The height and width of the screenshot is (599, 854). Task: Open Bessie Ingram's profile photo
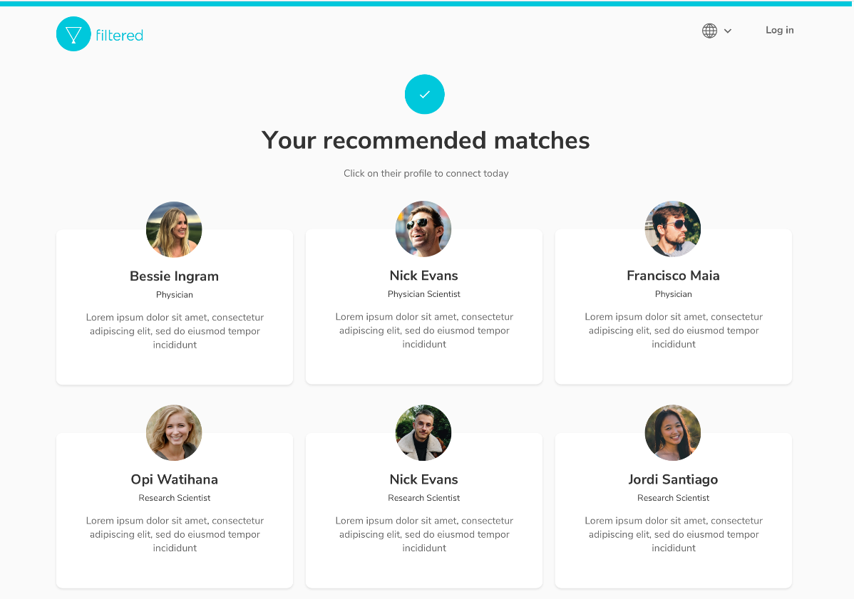[174, 229]
